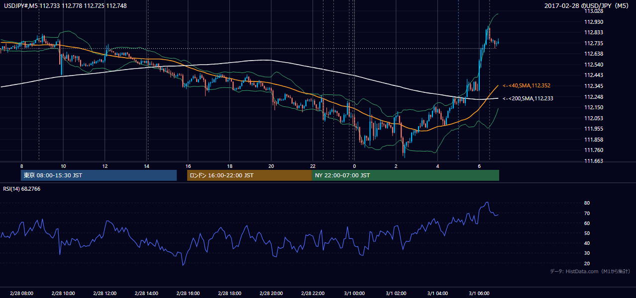Select the NY 22:00-07:00 JST session bar

(406, 175)
